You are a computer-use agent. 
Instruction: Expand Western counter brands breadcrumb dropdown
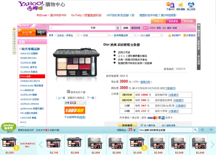[135, 35]
